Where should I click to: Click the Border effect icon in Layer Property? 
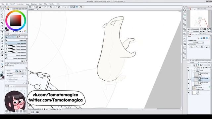tap(199, 38)
